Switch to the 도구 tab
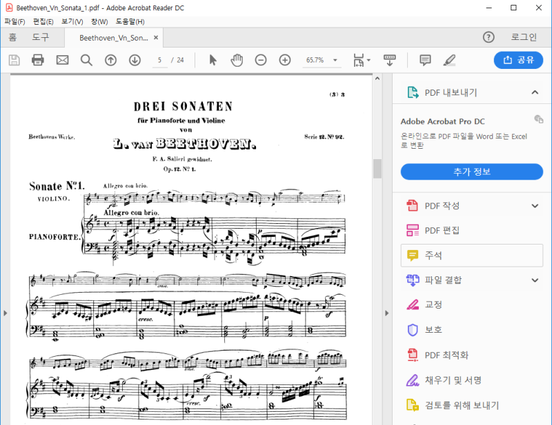552x425 pixels. pyautogui.click(x=41, y=37)
